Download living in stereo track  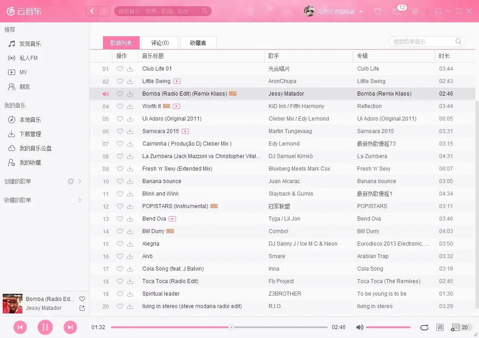(x=130, y=306)
